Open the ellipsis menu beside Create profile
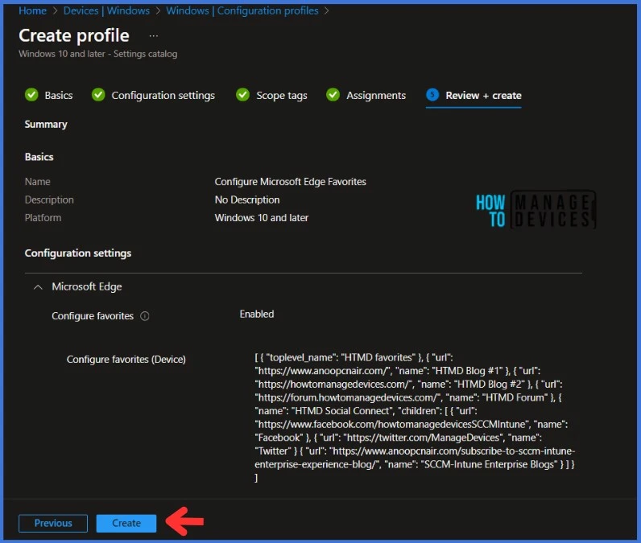Image resolution: width=641 pixels, height=543 pixels. click(153, 36)
